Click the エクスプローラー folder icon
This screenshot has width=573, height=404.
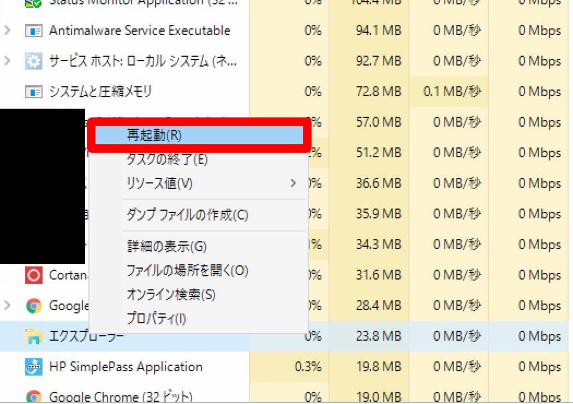34,336
